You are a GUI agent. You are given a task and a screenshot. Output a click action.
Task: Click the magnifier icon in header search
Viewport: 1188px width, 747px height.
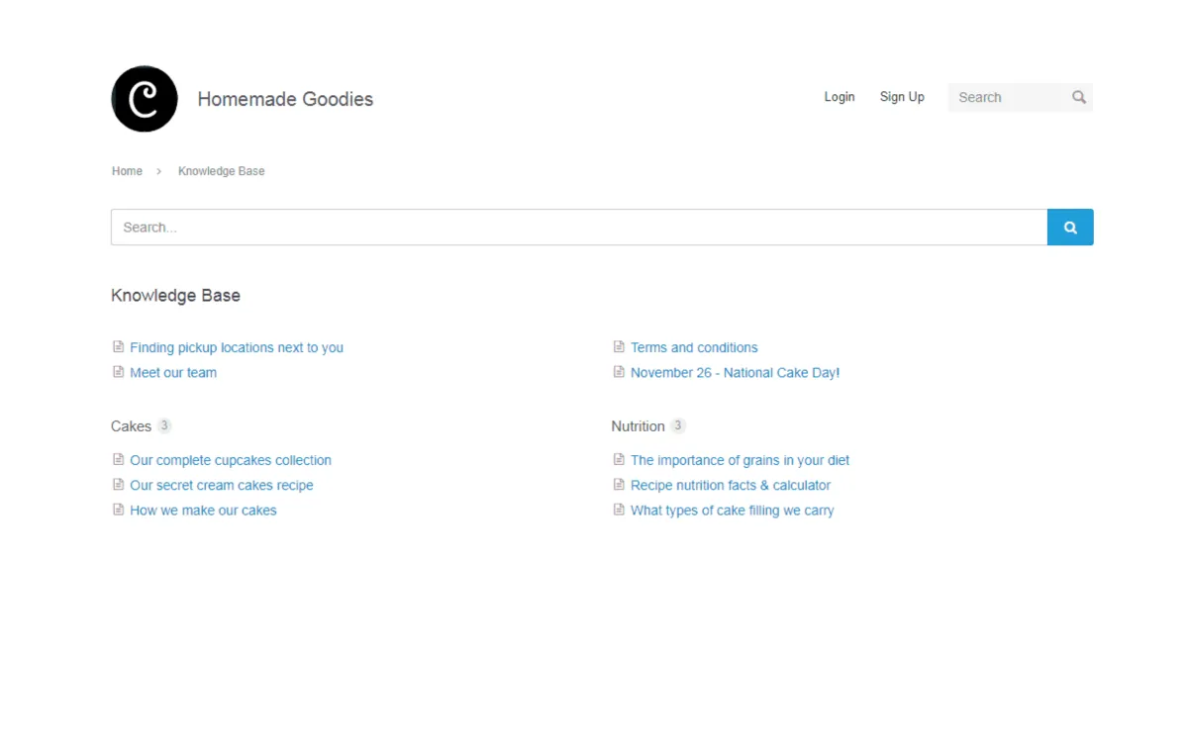1078,97
